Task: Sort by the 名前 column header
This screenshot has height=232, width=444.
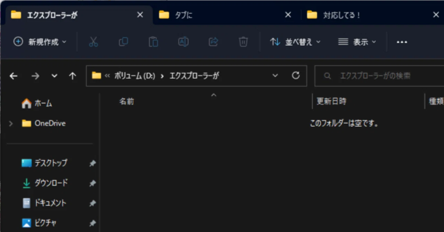Action: tap(127, 101)
